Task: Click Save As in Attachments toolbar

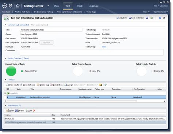Action: click(x=20, y=111)
